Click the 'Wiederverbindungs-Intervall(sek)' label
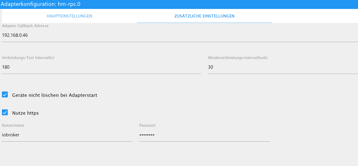358x166 pixels. click(238, 58)
